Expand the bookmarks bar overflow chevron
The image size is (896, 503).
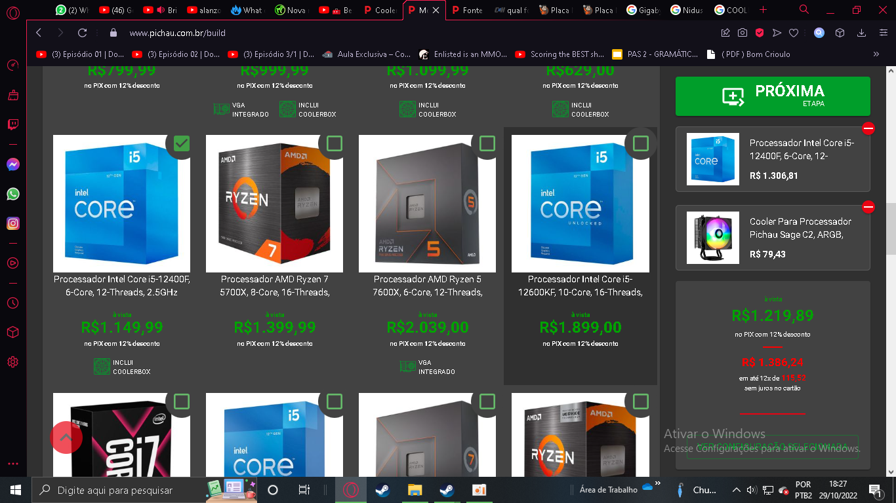[876, 54]
